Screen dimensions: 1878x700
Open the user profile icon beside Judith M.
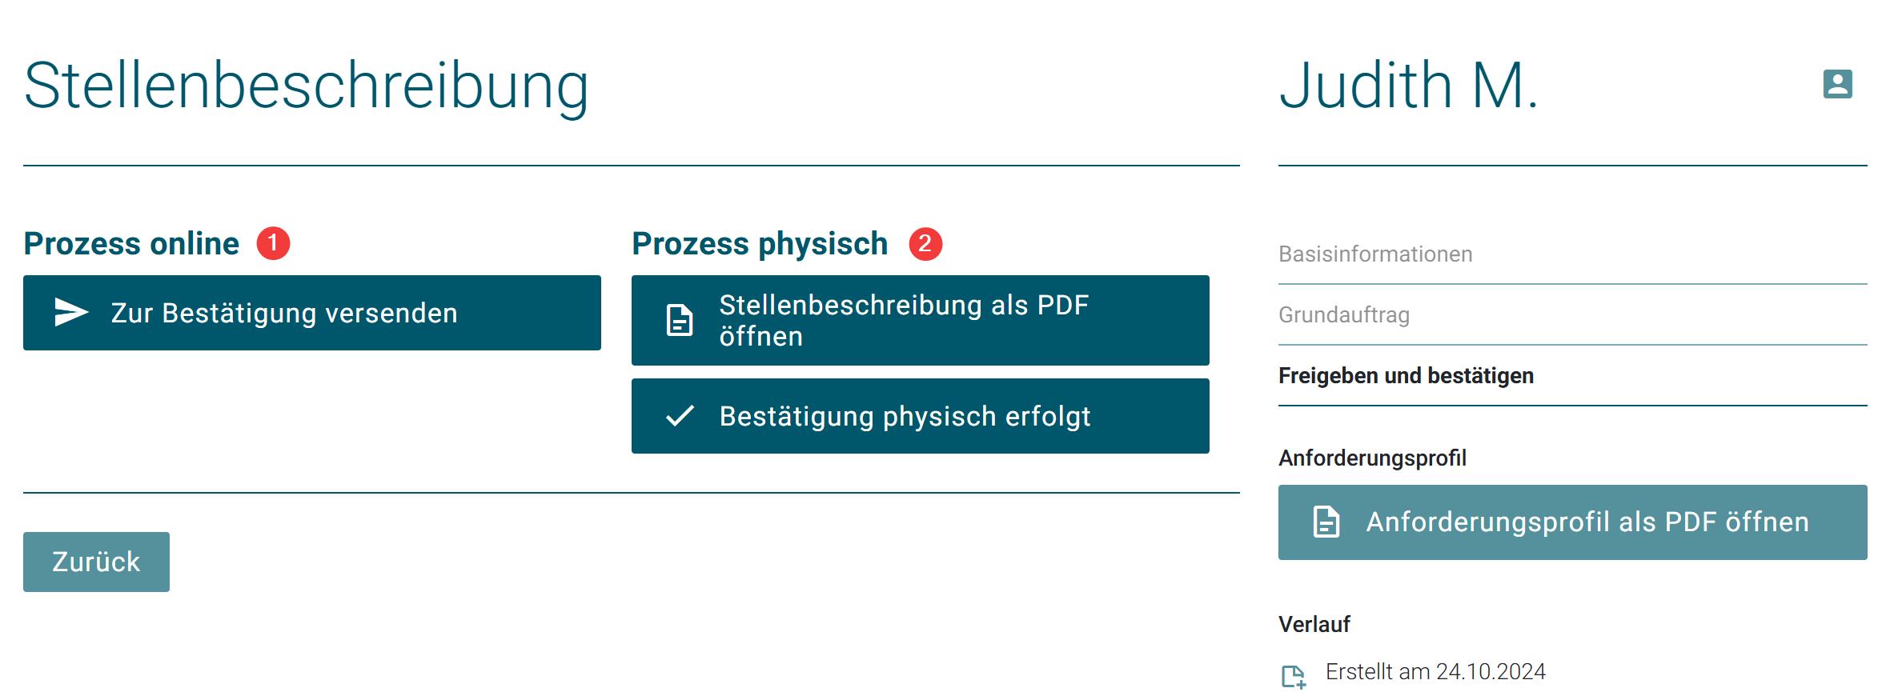click(1837, 84)
